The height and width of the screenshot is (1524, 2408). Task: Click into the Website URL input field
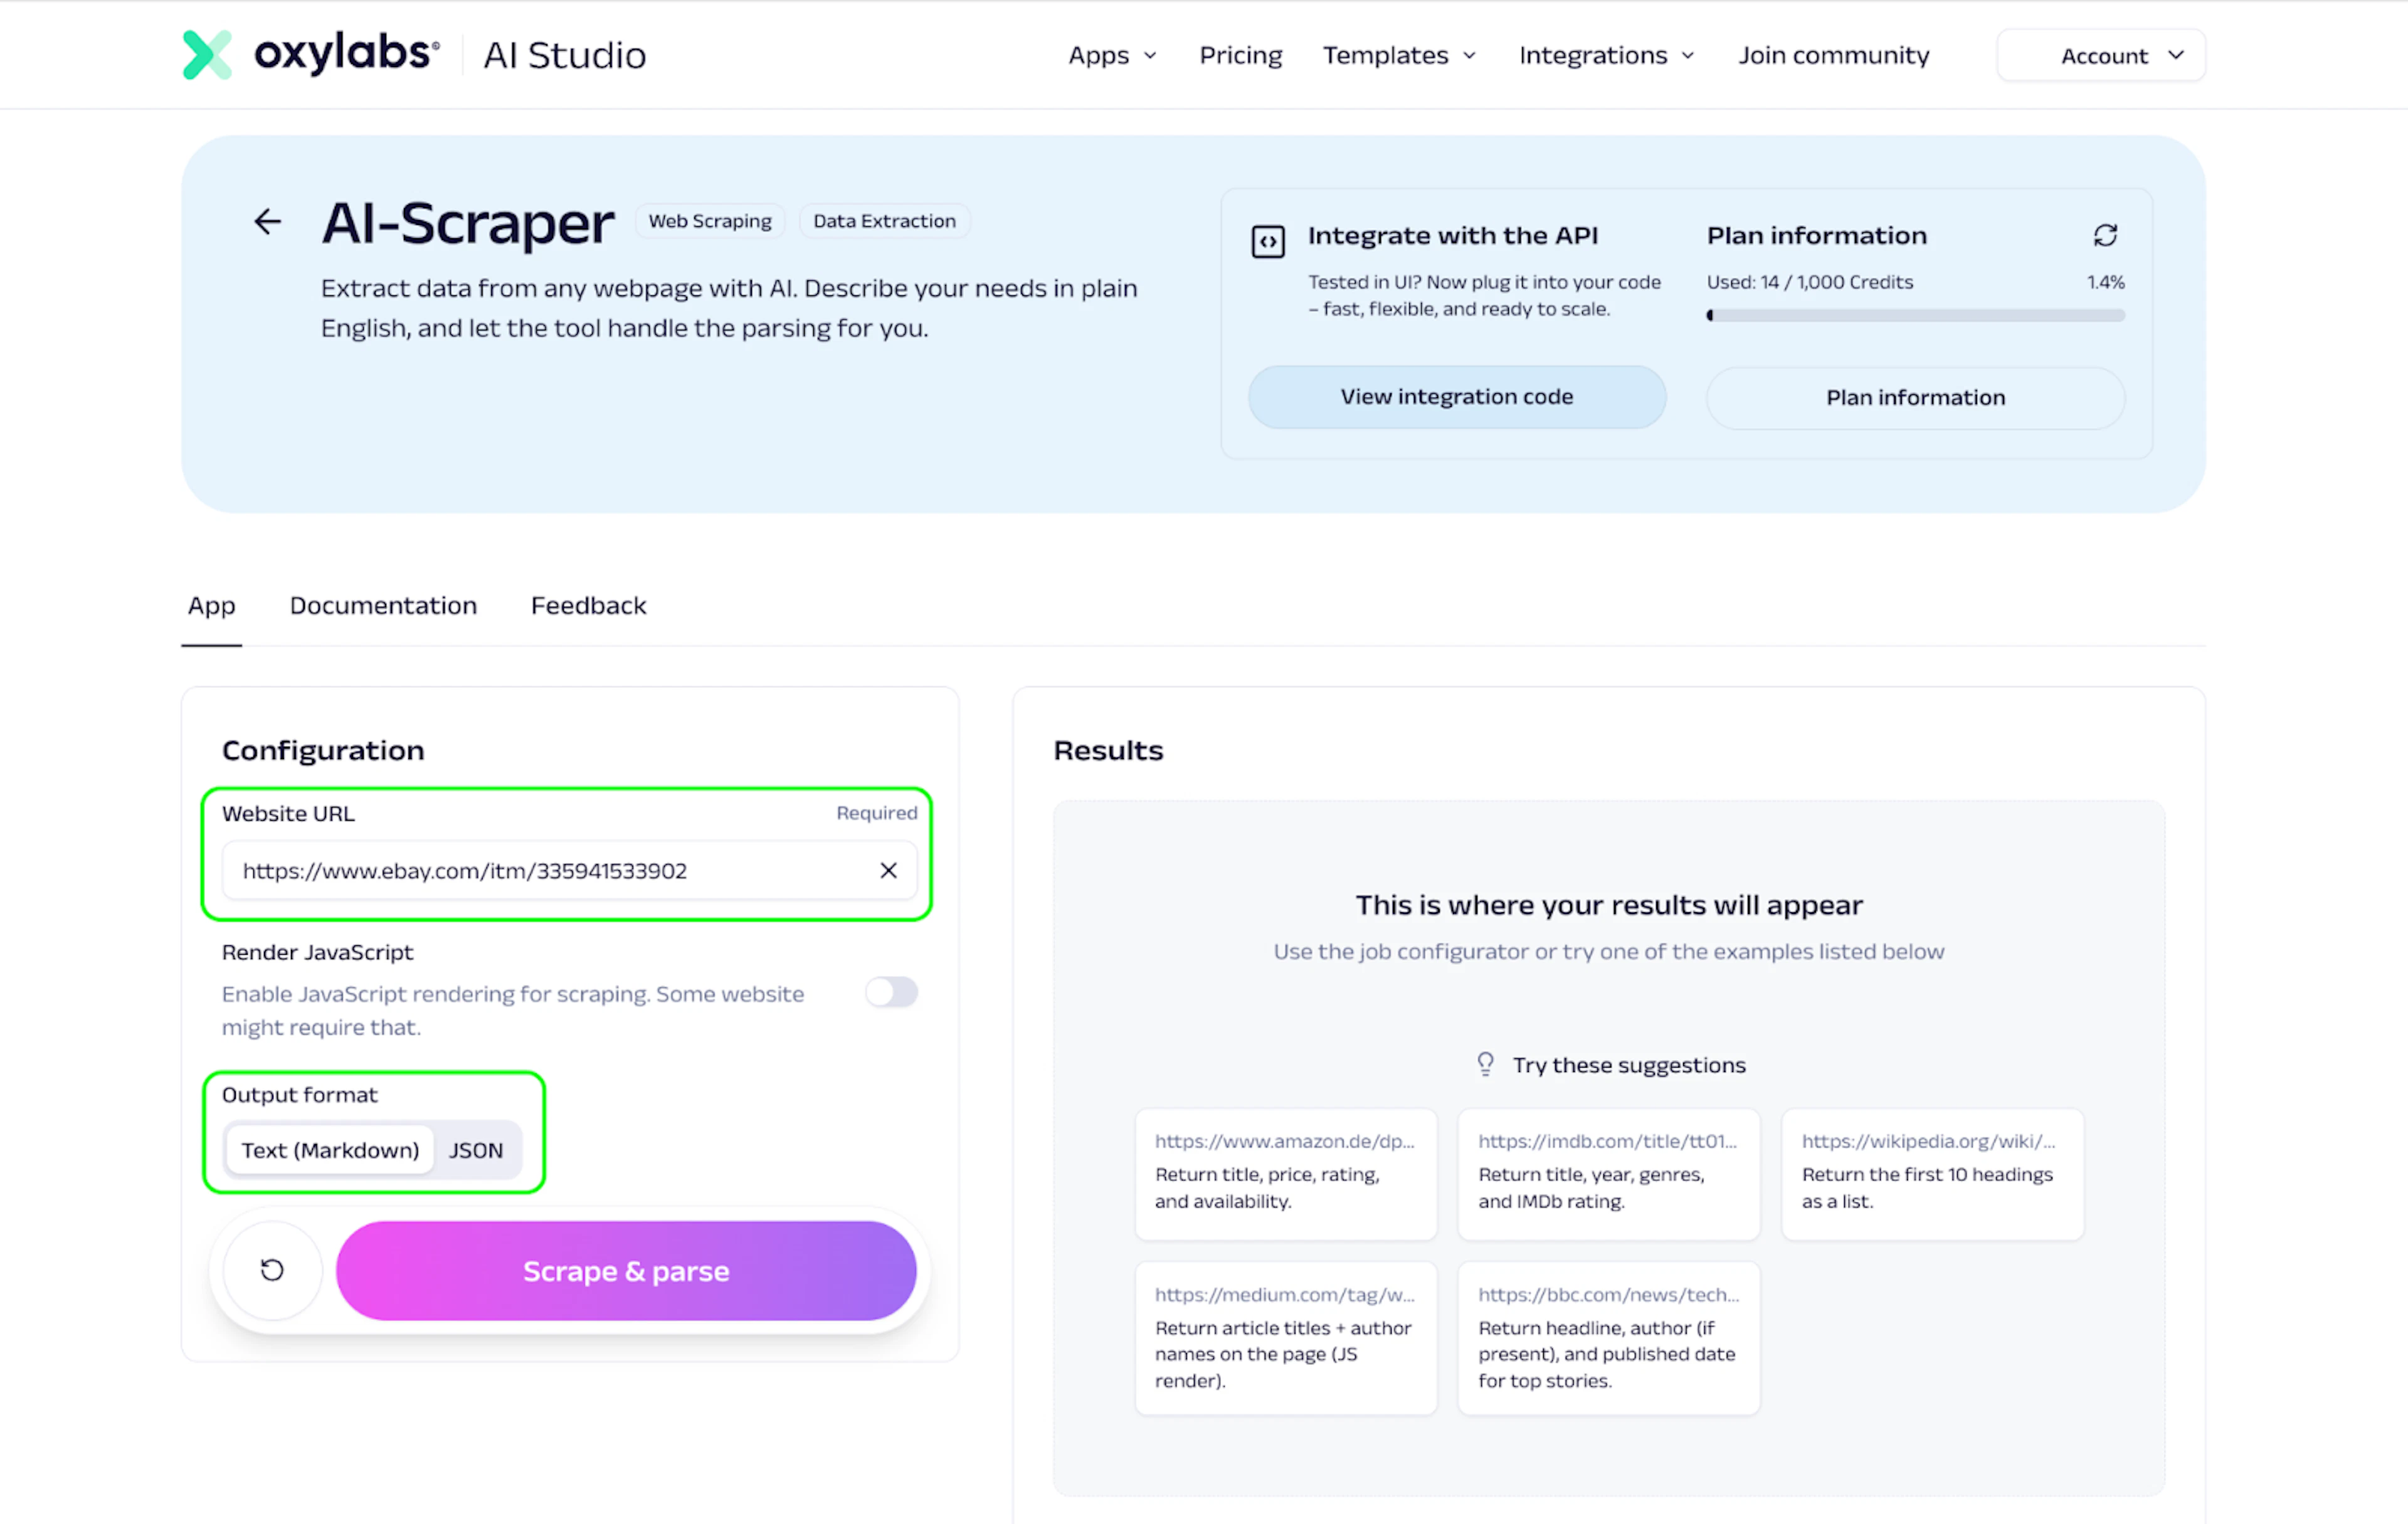569,870
